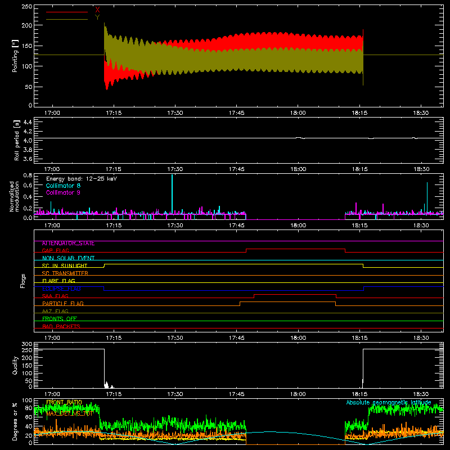Click the orange MAX_DET_VS_TOT legend text
Viewport: 450px width, 450px height.
point(70,413)
